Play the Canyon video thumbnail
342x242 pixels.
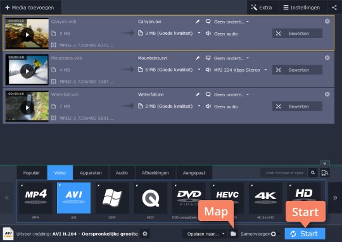[27, 34]
